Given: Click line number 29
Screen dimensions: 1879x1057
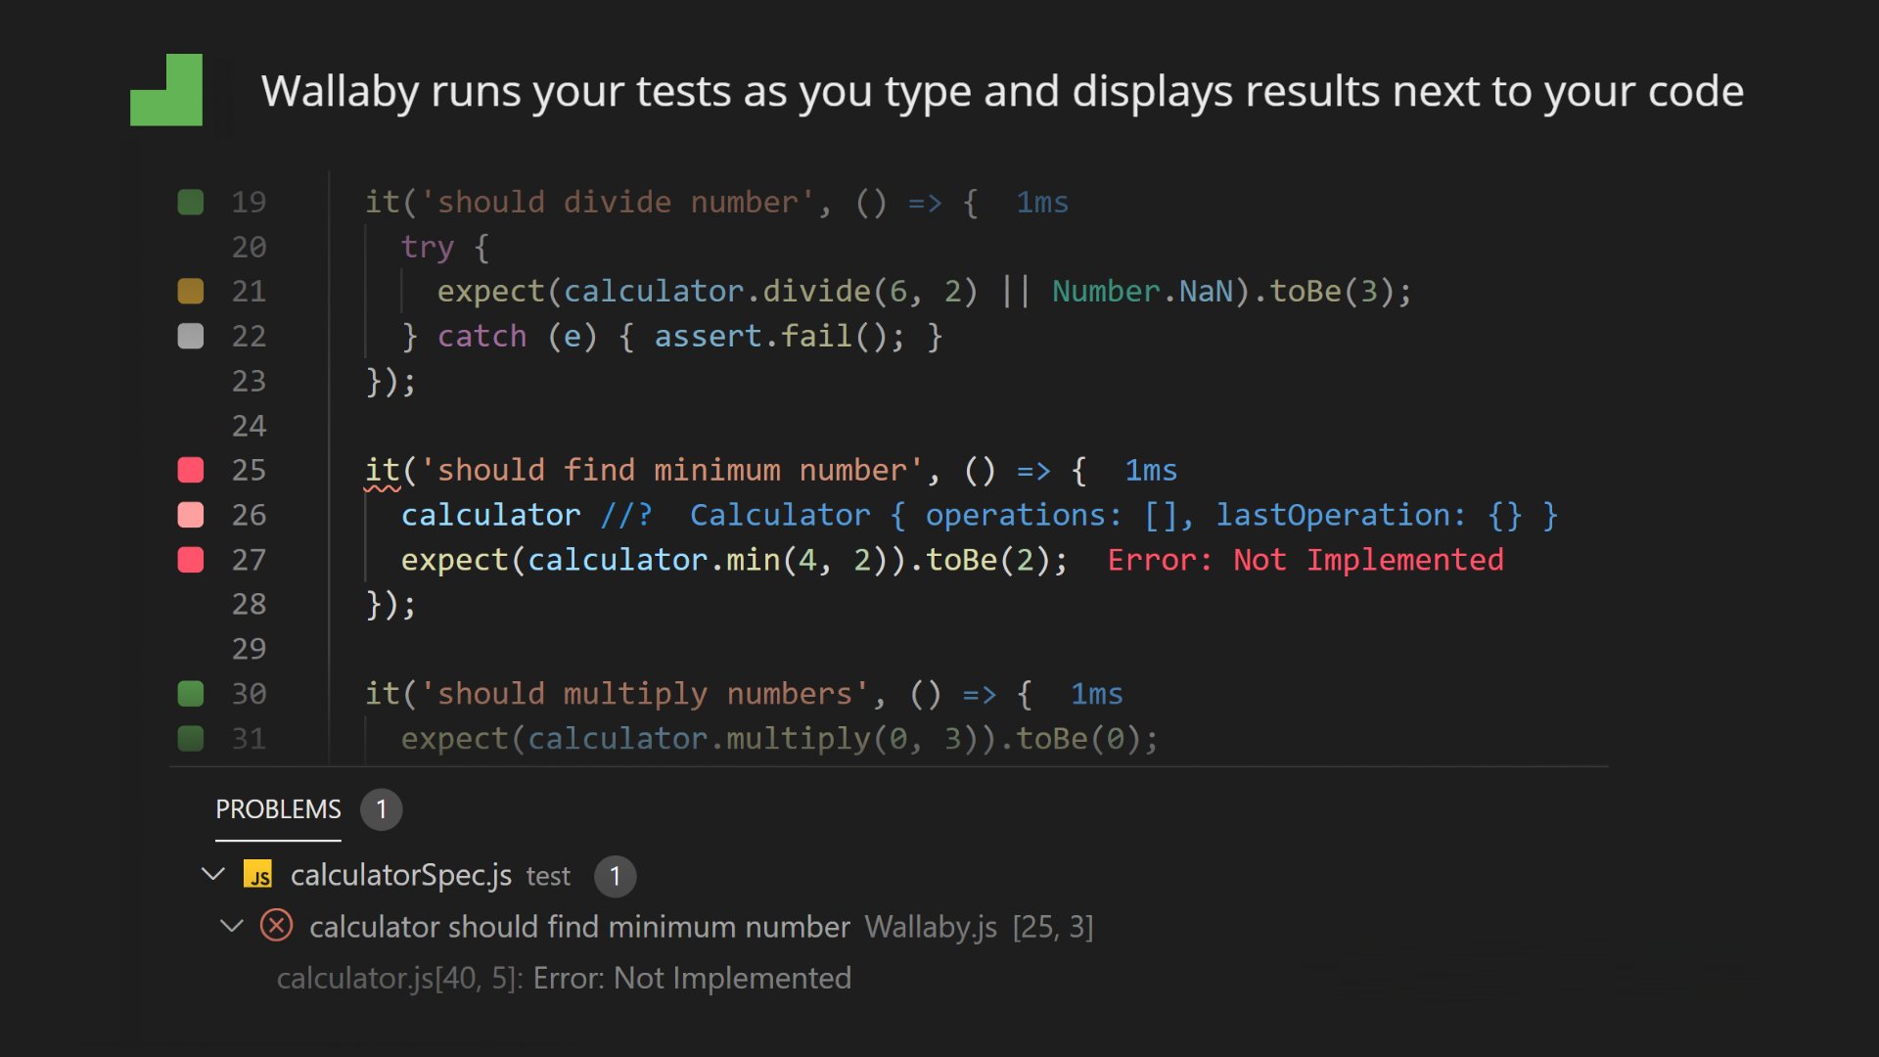Looking at the screenshot, I should (249, 649).
